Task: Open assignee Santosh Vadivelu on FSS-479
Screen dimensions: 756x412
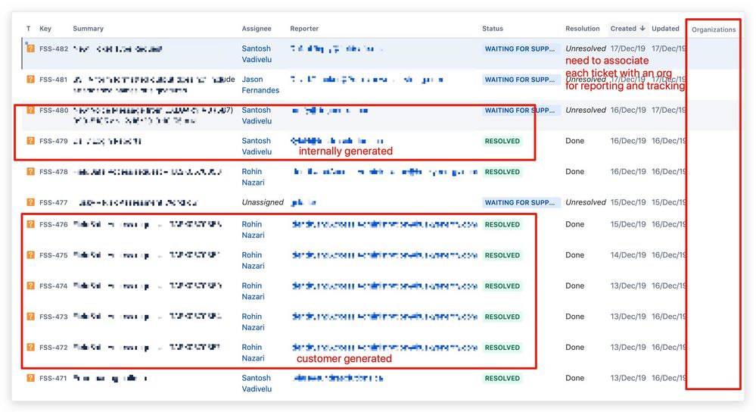Action: tap(257, 146)
